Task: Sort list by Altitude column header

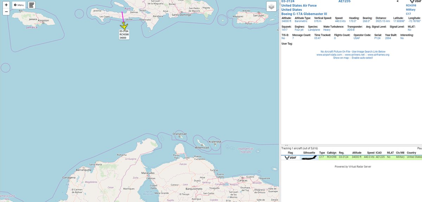Action: 357,153
